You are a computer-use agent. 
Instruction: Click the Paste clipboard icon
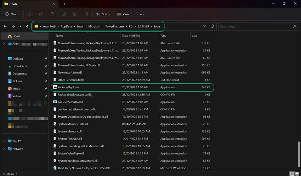click(x=52, y=14)
